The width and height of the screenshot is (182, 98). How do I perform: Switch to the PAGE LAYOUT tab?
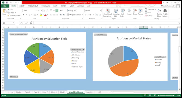coord(33,6)
